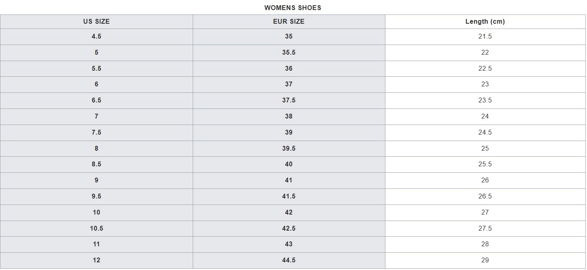
Task: Click EUR size 39.5 cell
Action: [x=288, y=149]
